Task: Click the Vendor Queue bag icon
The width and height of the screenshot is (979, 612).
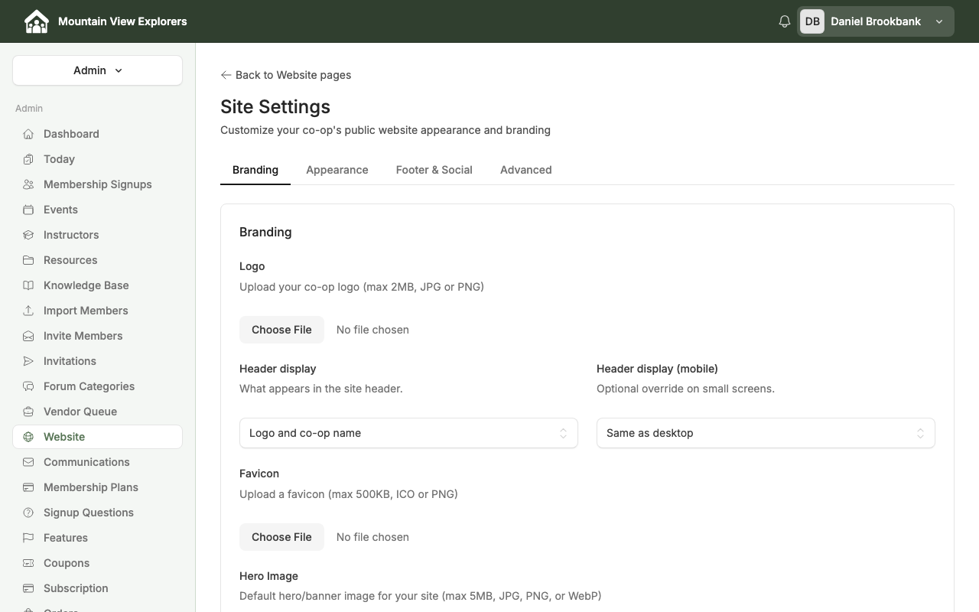Action: point(28,412)
